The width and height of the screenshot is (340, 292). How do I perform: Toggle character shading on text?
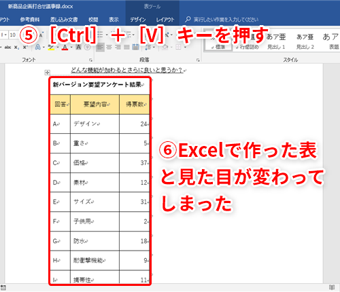point(78,48)
